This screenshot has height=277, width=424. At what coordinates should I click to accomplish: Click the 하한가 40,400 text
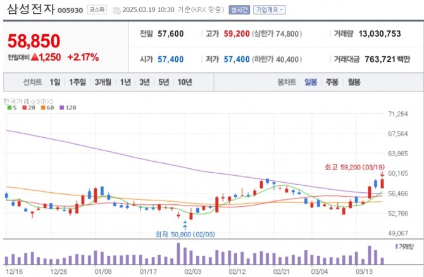[x=277, y=59]
